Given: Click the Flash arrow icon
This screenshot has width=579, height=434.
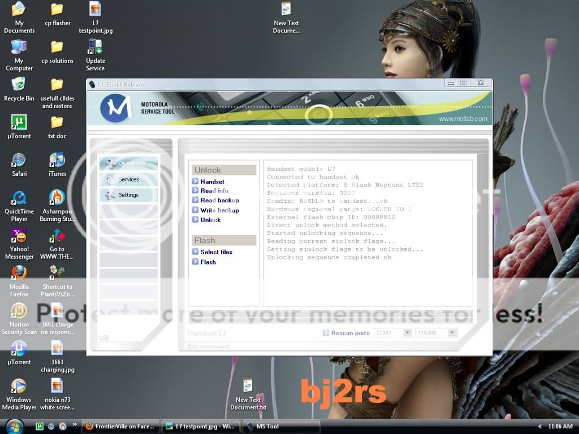Looking at the screenshot, I should pos(195,262).
